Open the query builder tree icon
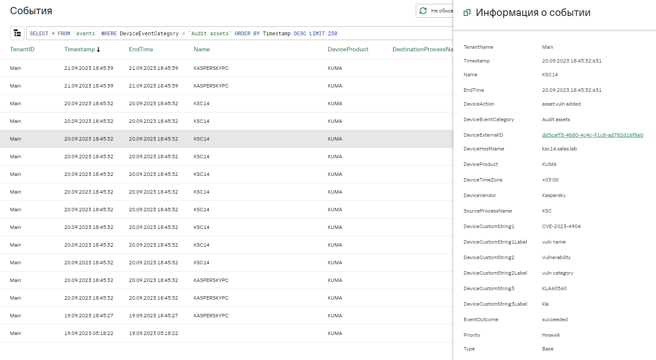This screenshot has width=656, height=360. [x=17, y=33]
